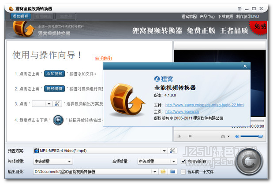Click the 添加视频 button in wizard step 1
This screenshot has height=184, width=273.
click(54, 74)
